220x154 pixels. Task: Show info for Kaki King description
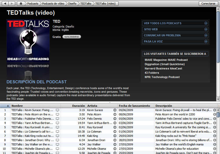pos(214,136)
